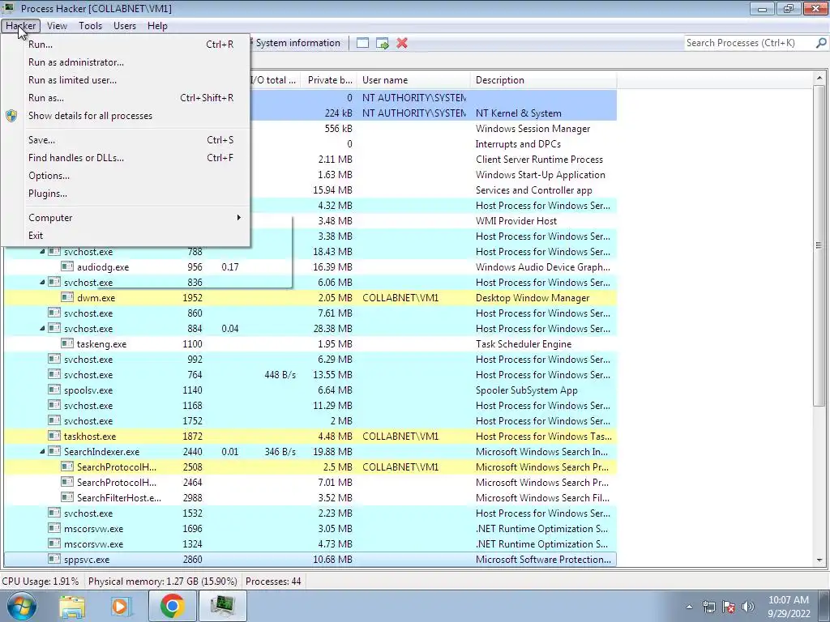Click Processes: 44 status entry

(x=273, y=582)
